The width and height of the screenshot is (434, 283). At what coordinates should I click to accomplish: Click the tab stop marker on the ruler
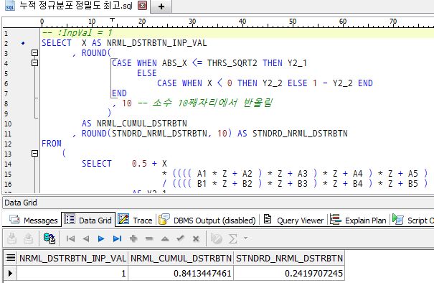pyautogui.click(x=112, y=20)
